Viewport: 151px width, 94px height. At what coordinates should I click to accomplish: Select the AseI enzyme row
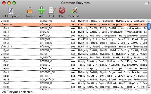(74, 76)
